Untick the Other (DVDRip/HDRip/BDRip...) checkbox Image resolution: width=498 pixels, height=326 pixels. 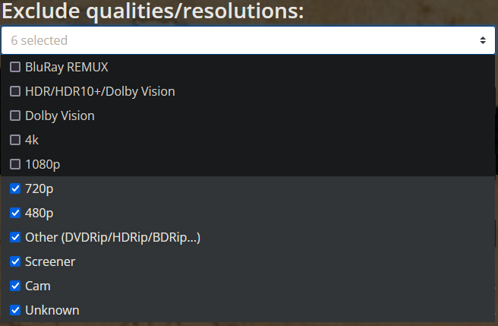15,237
